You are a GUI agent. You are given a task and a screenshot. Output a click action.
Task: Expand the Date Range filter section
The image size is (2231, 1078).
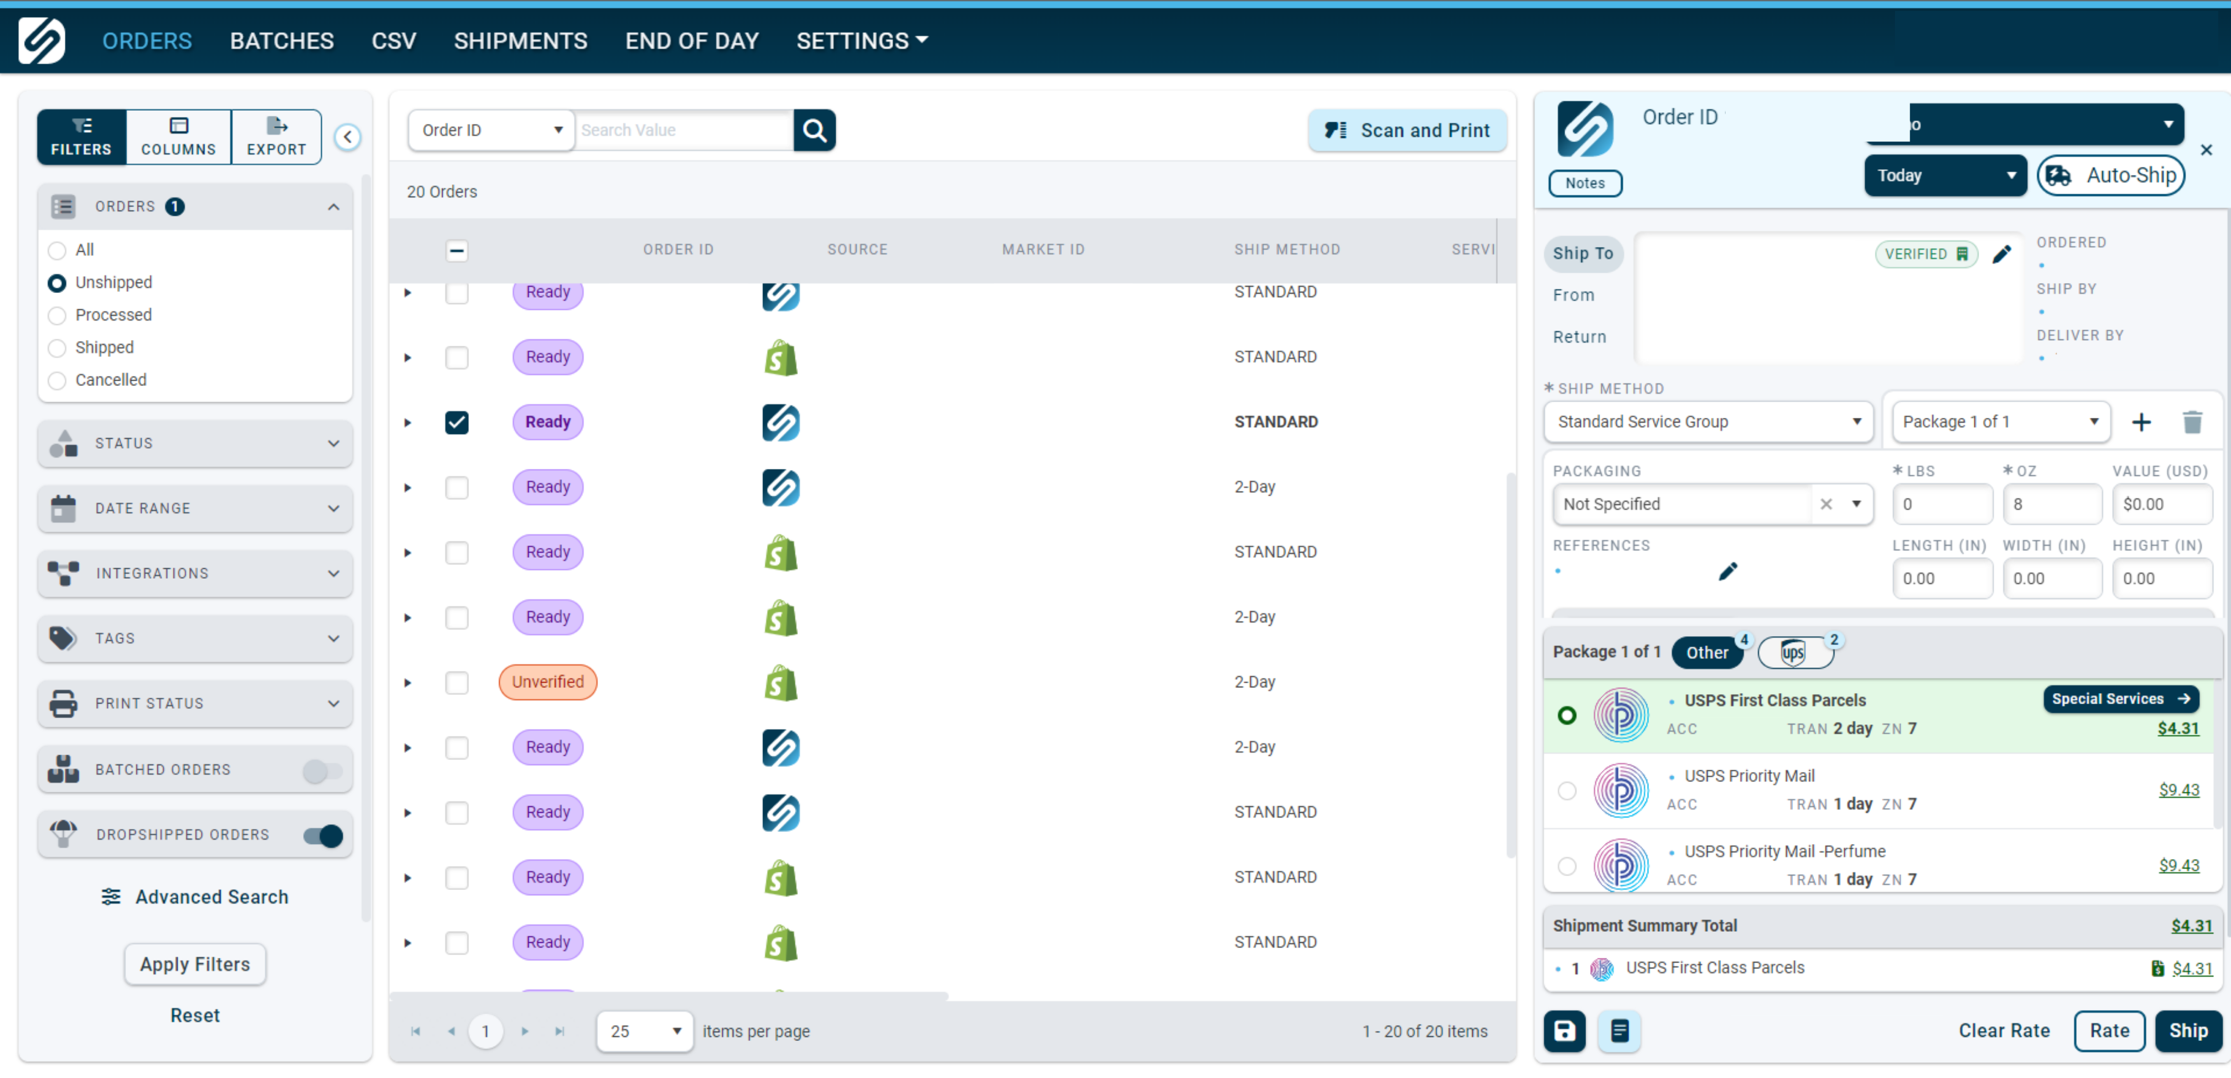click(195, 508)
